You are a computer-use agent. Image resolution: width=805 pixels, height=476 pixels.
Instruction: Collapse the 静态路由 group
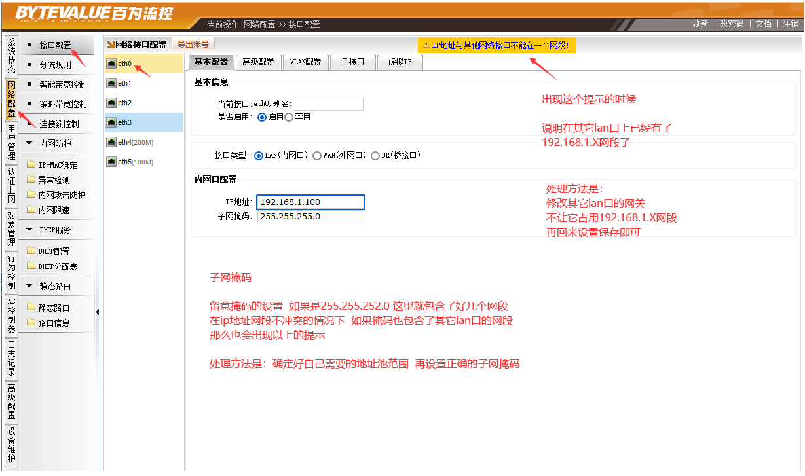click(x=29, y=286)
